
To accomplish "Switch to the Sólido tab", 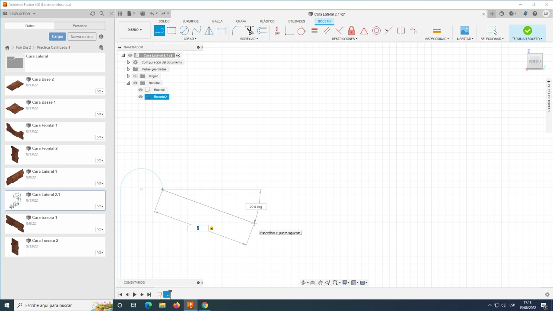I will tap(164, 21).
